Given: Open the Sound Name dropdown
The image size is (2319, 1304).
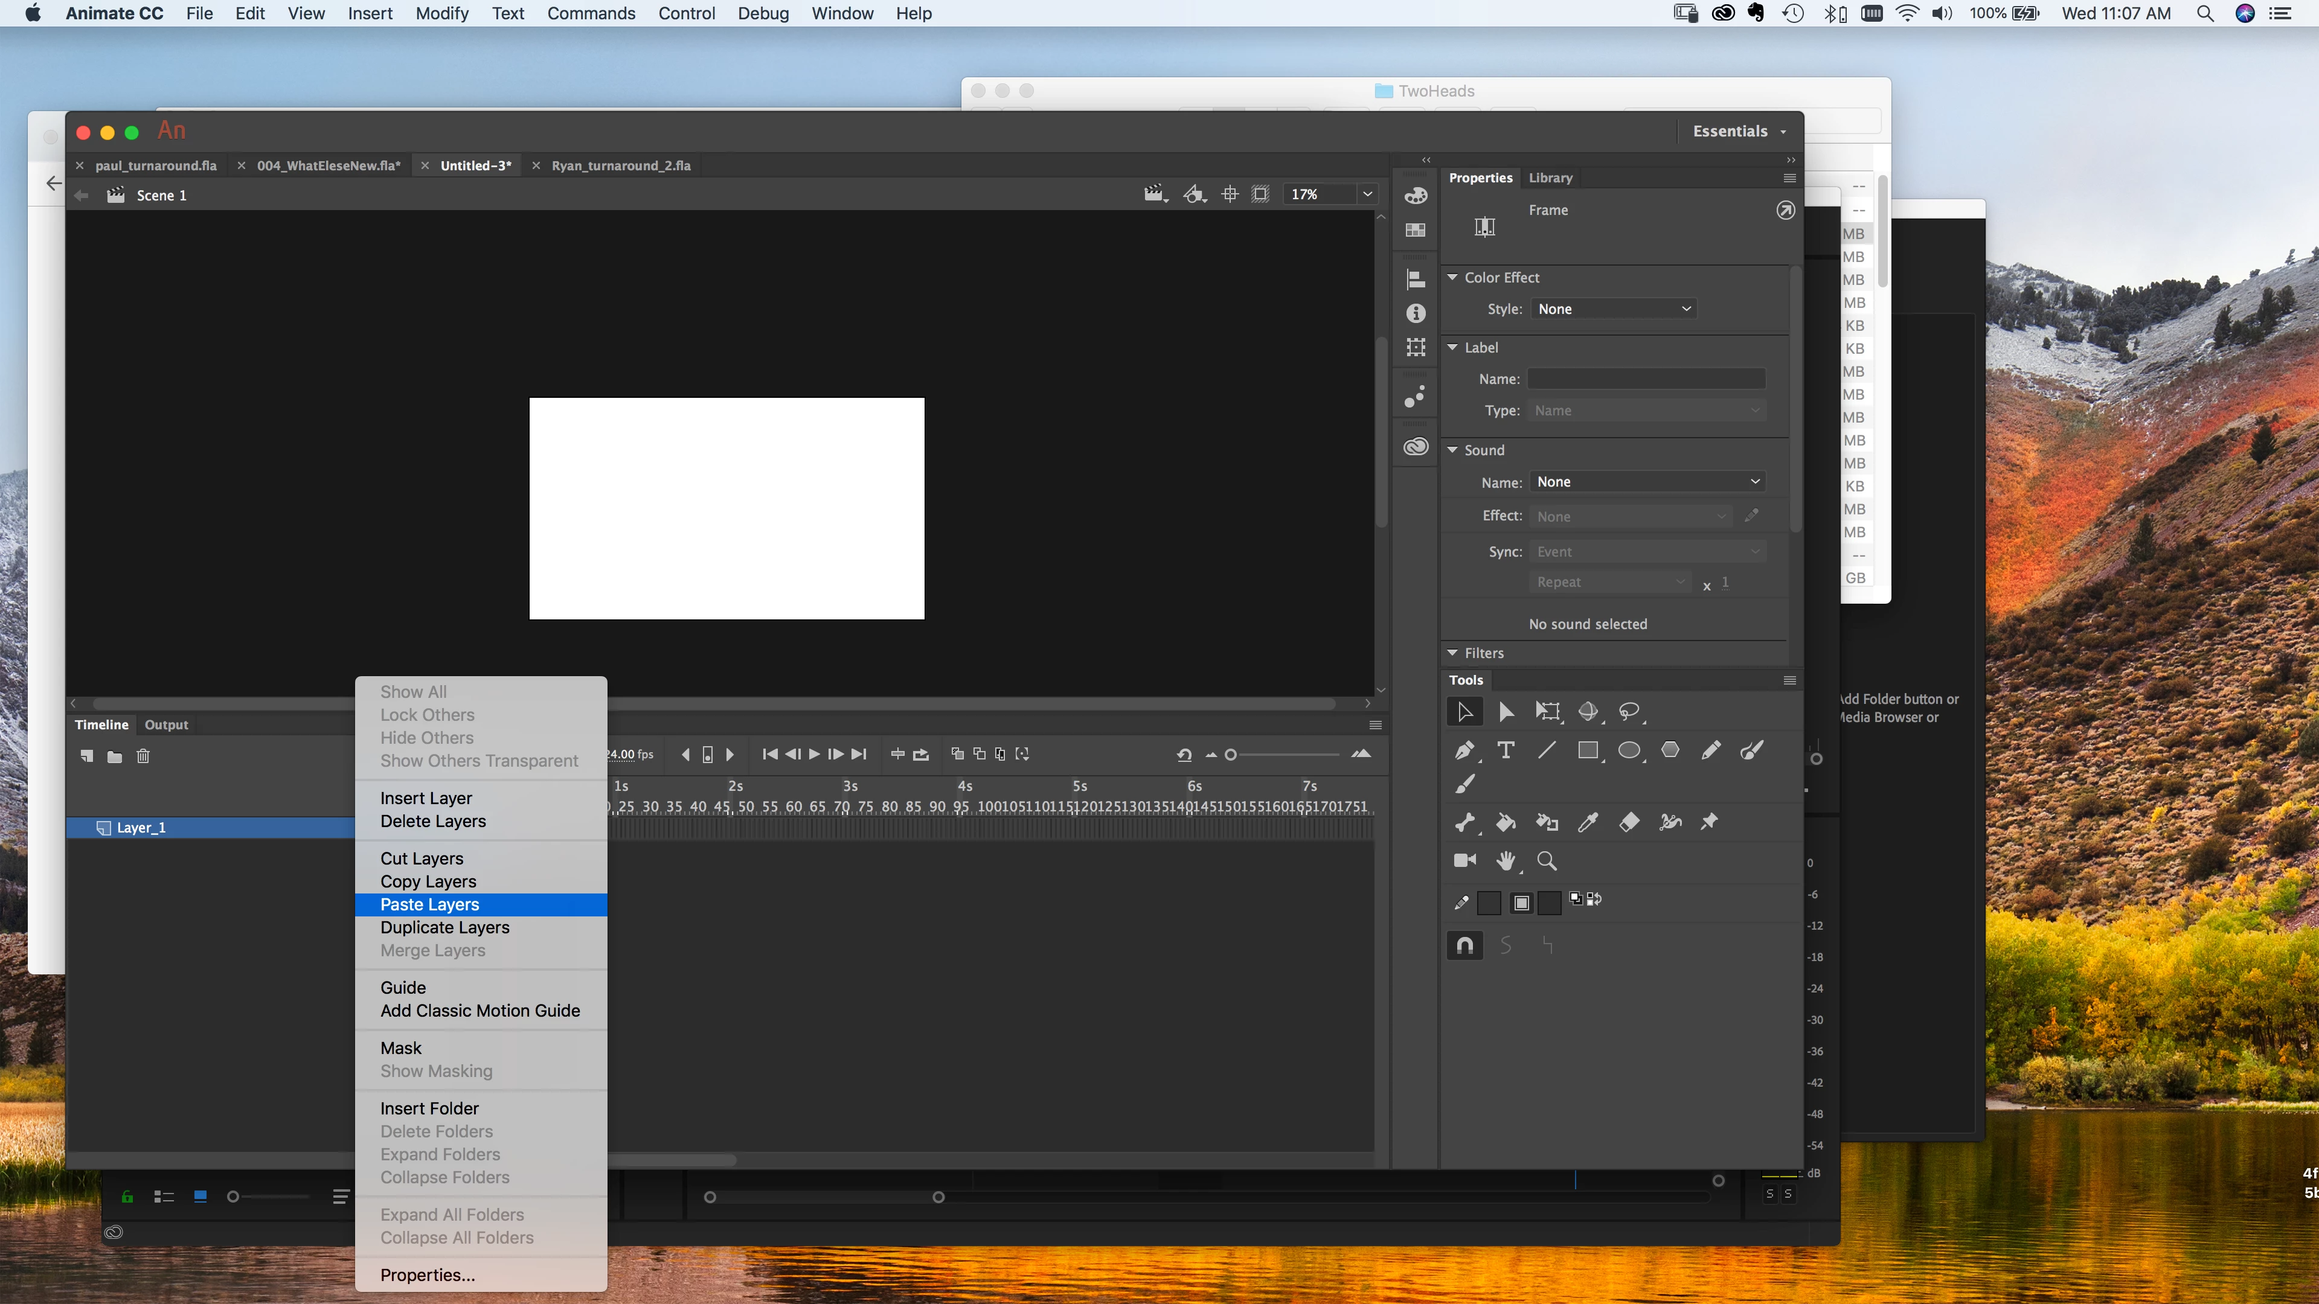Looking at the screenshot, I should (1646, 482).
